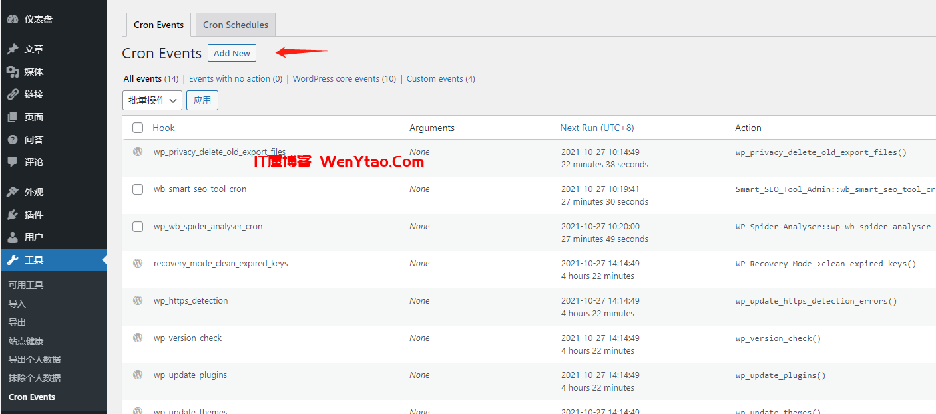Viewport: 936px width, 414px height.
Task: Open the 媒体 media library icon
Action: [13, 72]
